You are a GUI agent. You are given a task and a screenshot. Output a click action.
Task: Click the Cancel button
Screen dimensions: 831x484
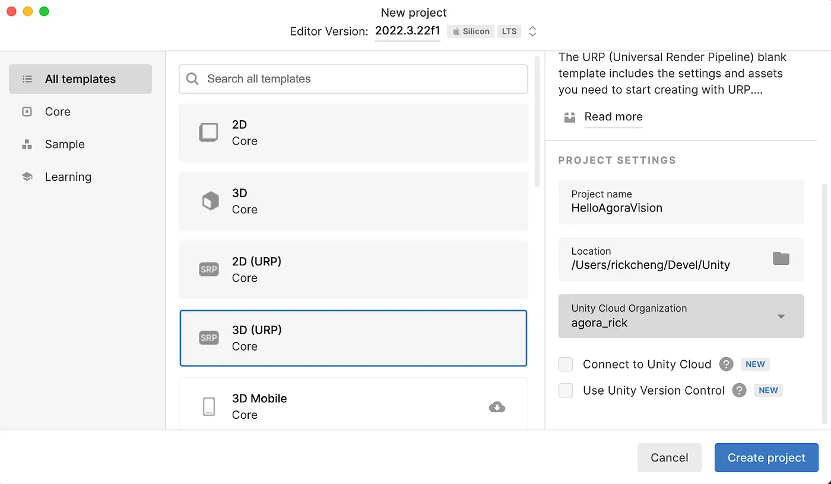pos(669,458)
